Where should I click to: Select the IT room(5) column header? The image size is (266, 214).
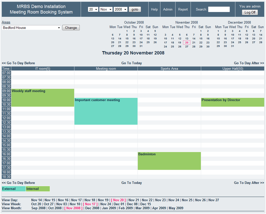tap(43, 69)
